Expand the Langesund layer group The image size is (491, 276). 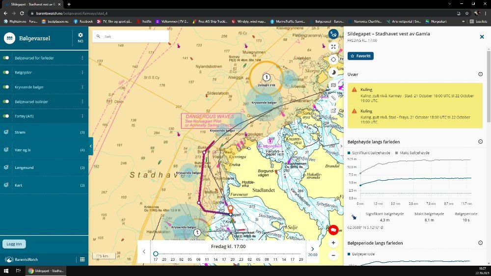(44, 167)
